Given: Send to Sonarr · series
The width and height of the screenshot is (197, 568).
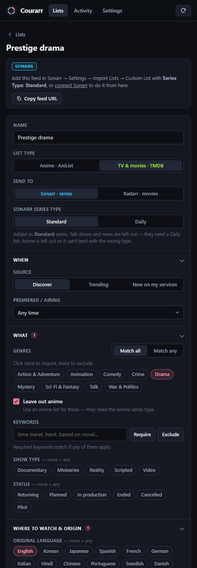Looking at the screenshot, I should [x=56, y=193].
